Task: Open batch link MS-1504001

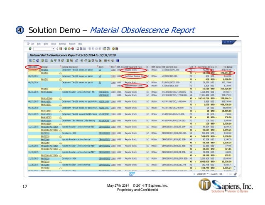Action: pos(104,121)
